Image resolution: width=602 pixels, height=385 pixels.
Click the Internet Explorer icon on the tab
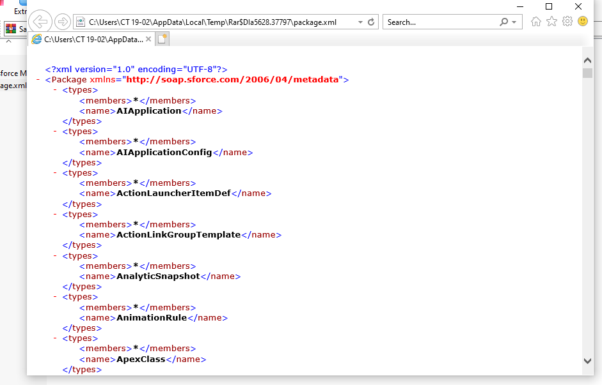pos(36,39)
